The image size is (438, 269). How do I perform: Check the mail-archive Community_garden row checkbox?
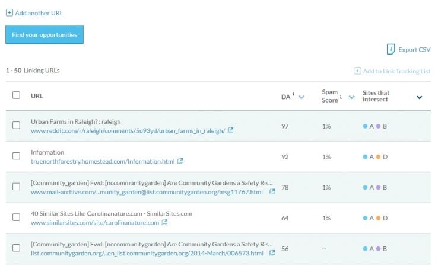(16, 187)
